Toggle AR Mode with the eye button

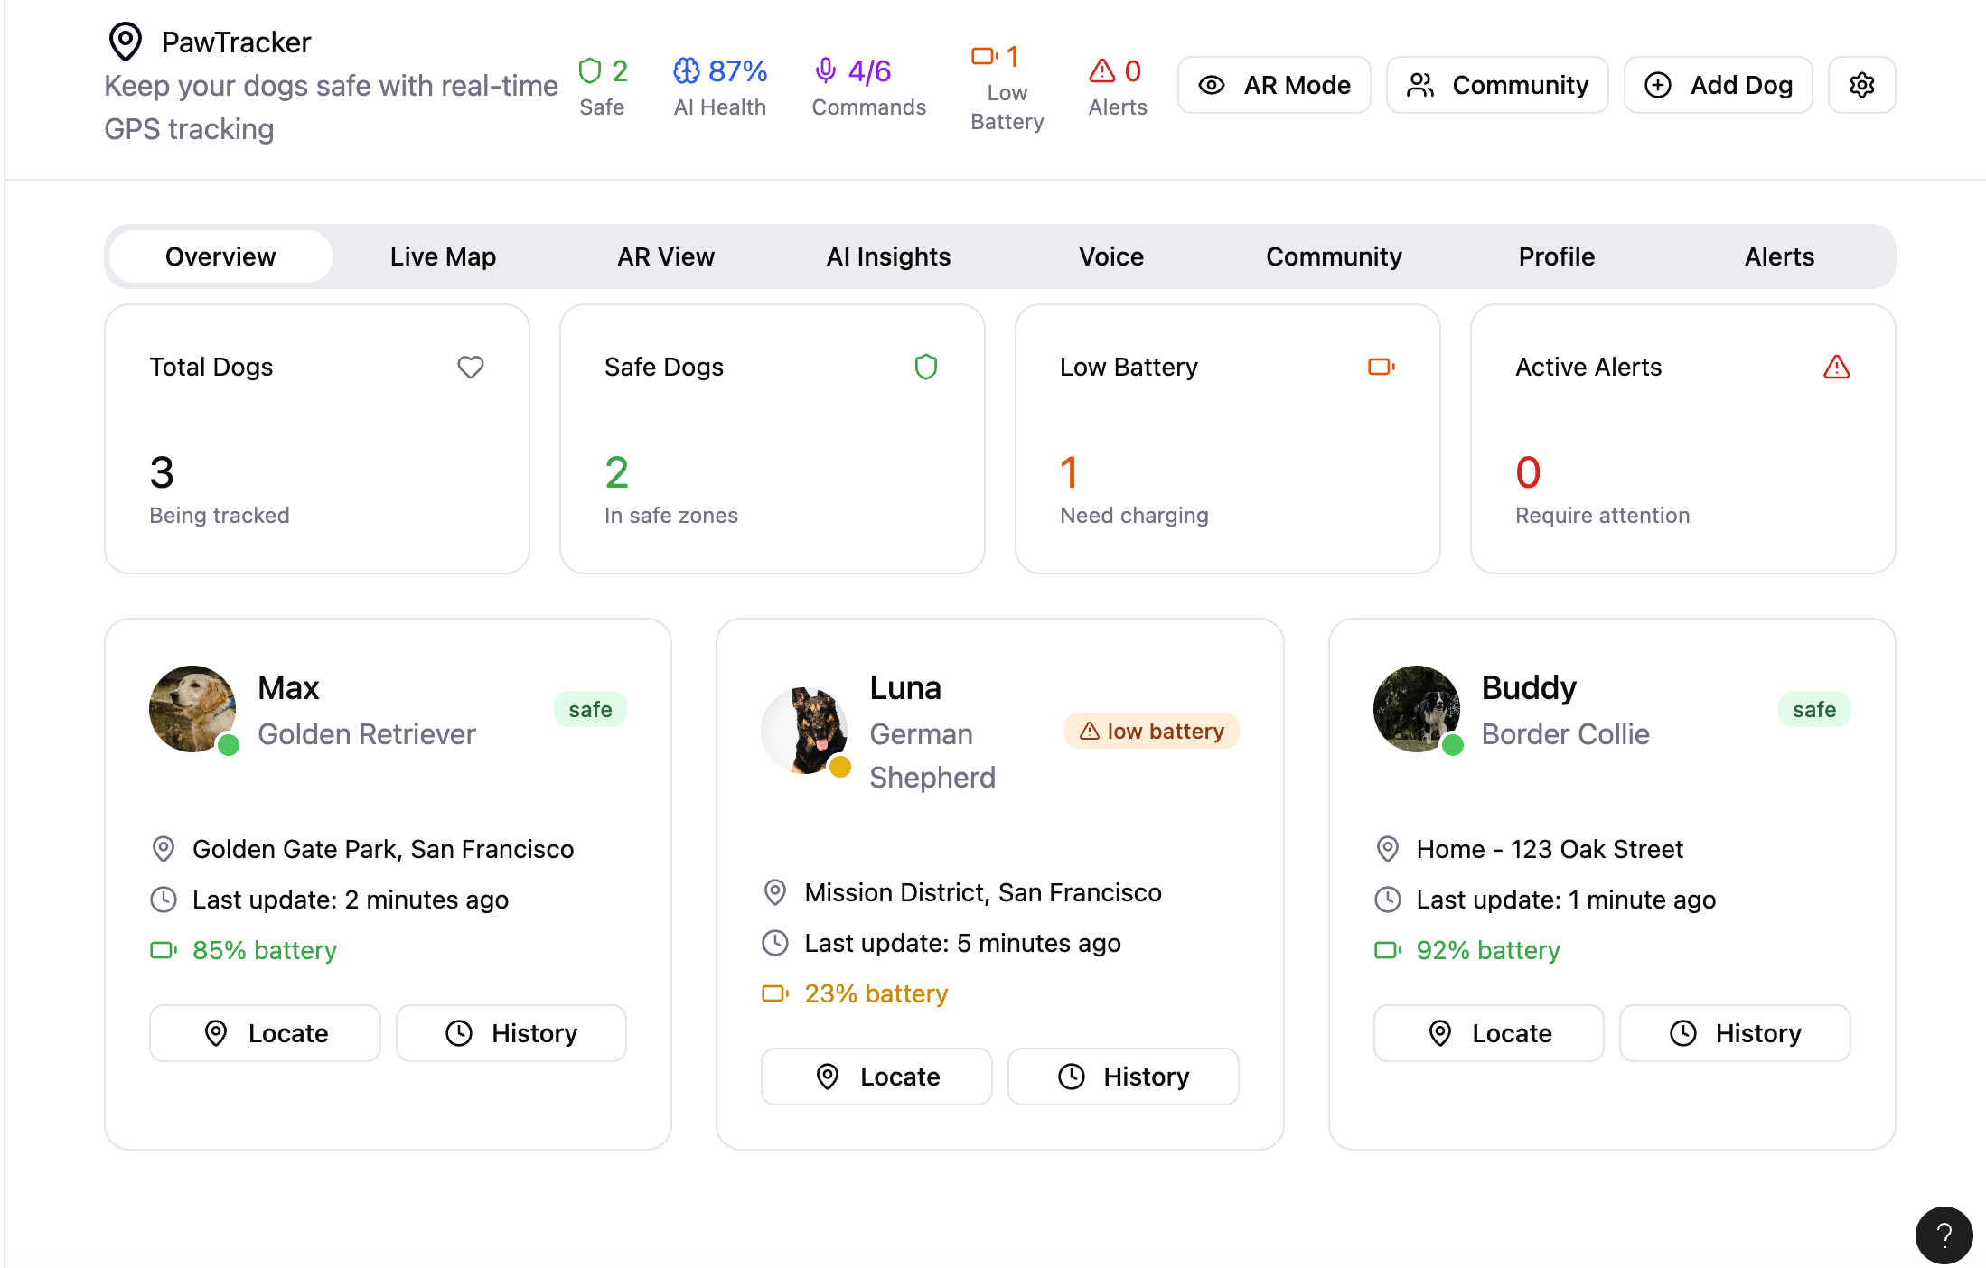pyautogui.click(x=1274, y=85)
